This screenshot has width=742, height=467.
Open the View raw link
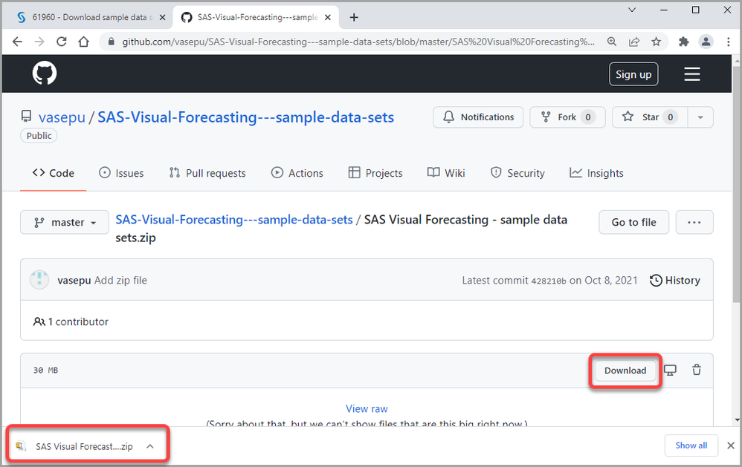(367, 408)
